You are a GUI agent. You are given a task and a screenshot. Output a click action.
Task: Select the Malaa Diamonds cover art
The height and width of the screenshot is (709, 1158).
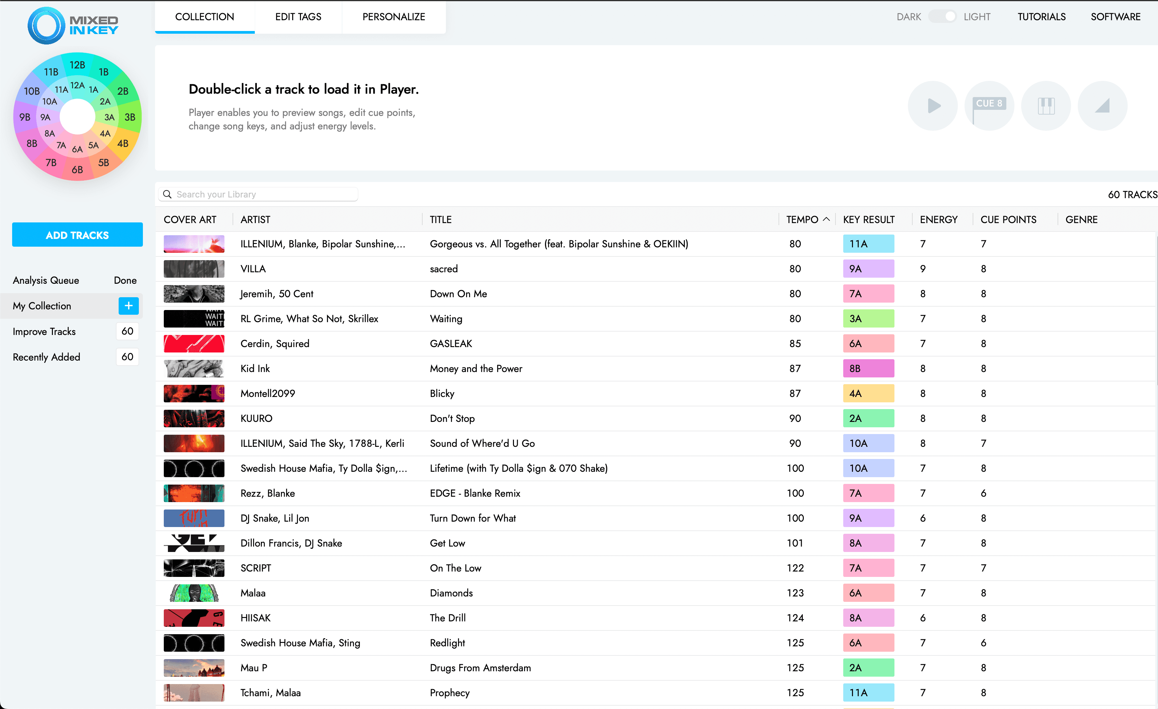[x=194, y=593]
